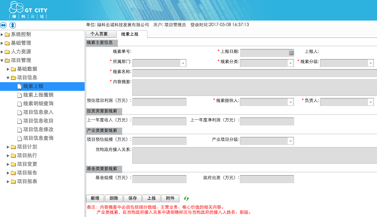Open 项目信息录入 page from tree

(38, 112)
